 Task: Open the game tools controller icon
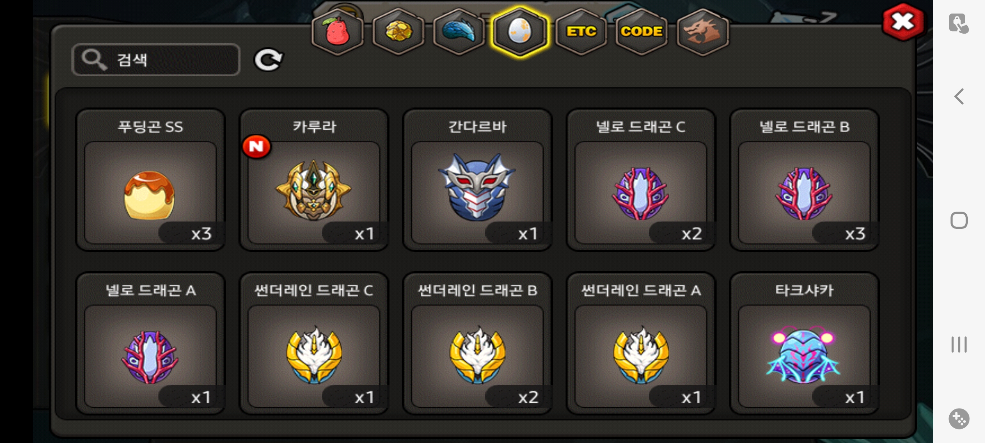coord(959,419)
